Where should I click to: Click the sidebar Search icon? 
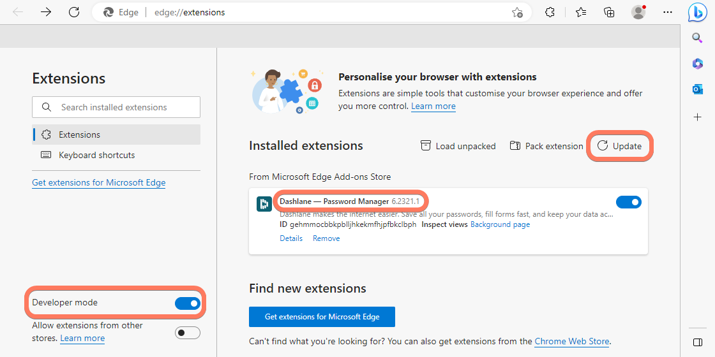pos(697,38)
